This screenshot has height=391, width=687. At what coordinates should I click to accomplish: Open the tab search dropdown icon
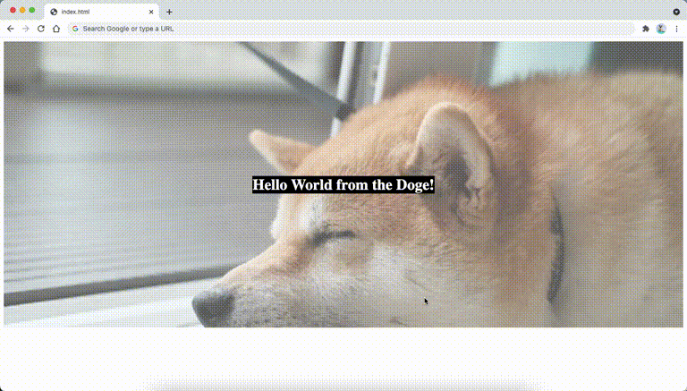coord(676,12)
